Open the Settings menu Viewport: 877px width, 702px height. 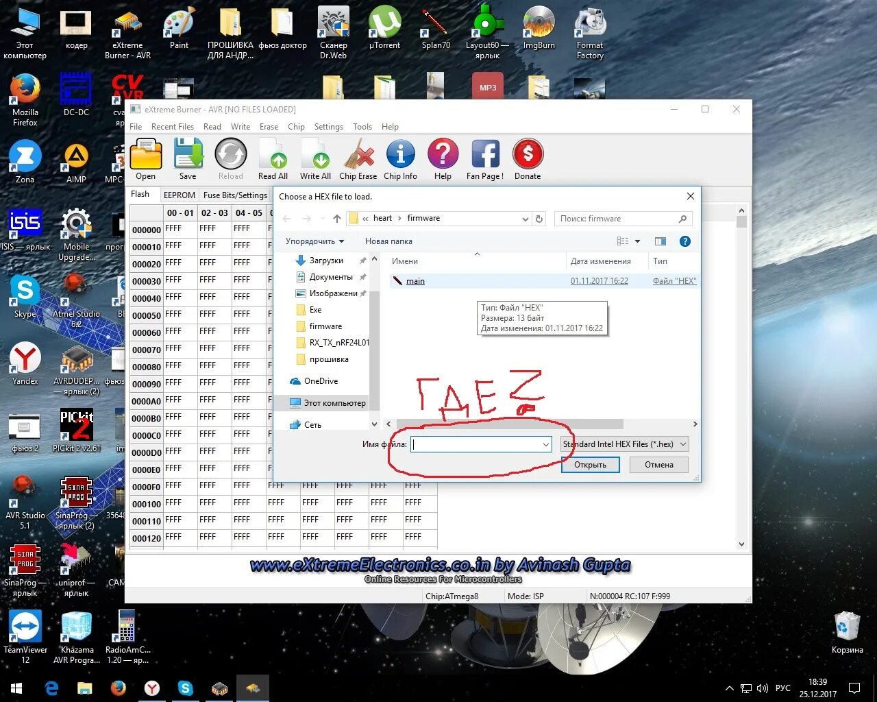[x=329, y=127]
